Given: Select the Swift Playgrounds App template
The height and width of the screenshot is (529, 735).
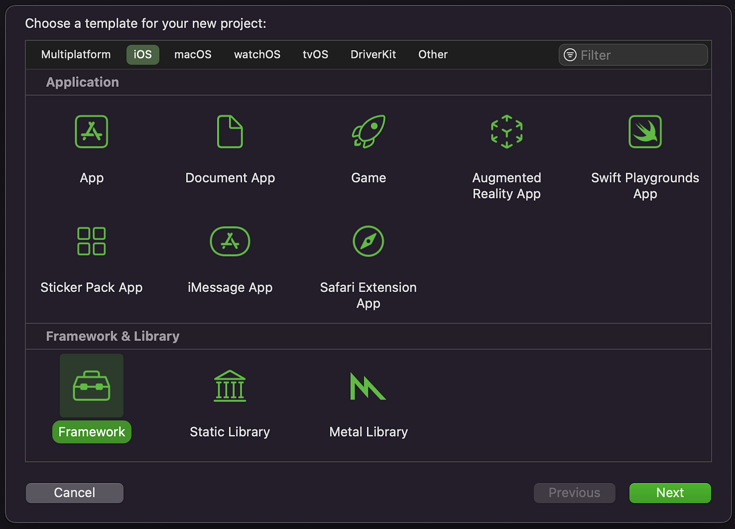Looking at the screenshot, I should pyautogui.click(x=645, y=132).
